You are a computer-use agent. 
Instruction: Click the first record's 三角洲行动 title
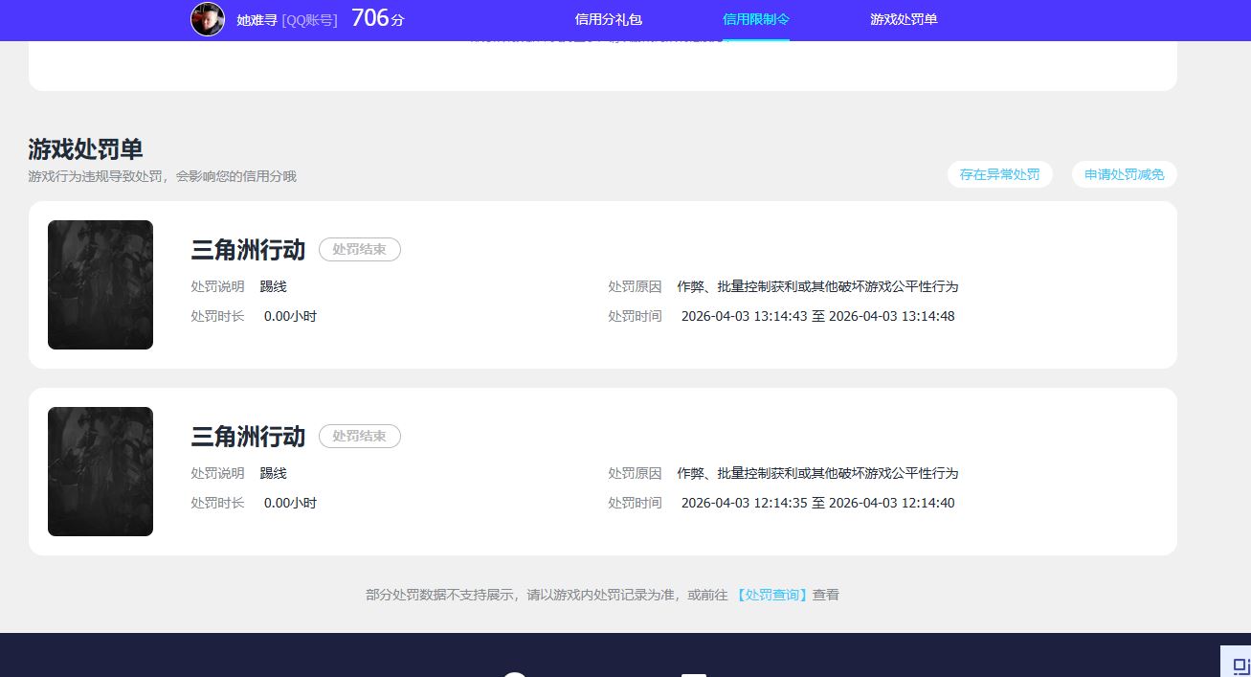(x=248, y=250)
